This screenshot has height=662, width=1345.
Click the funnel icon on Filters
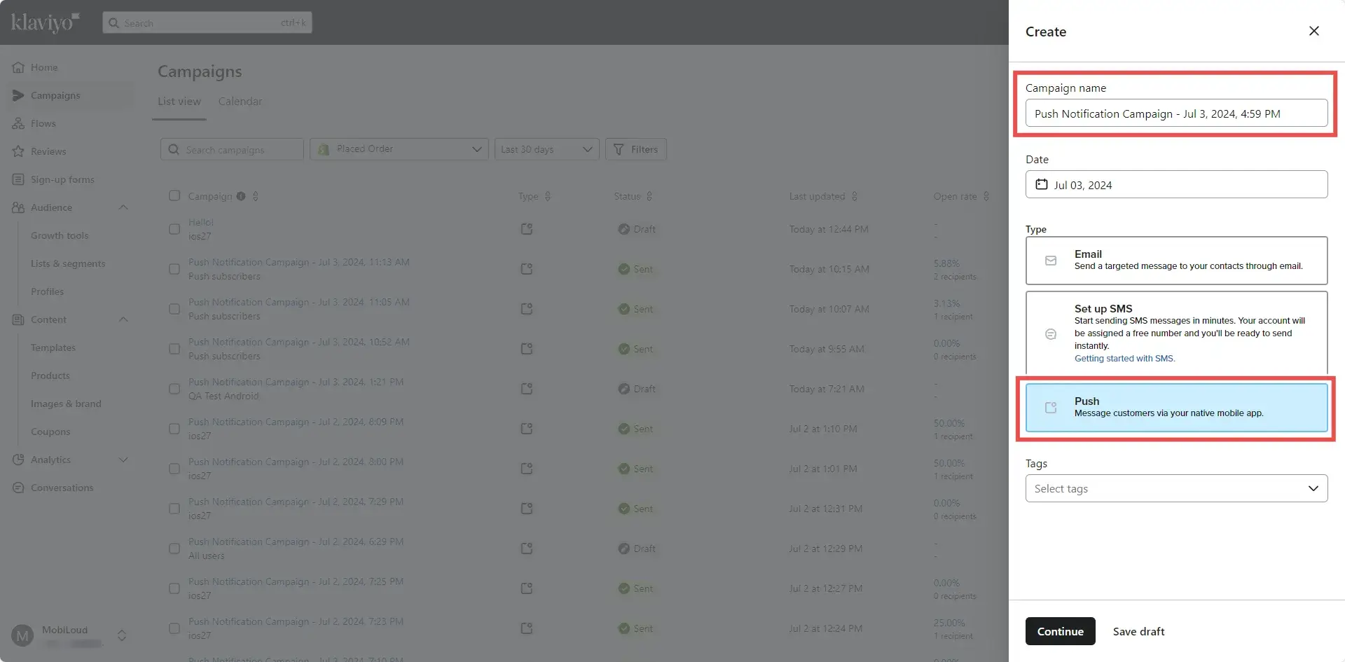[619, 149]
